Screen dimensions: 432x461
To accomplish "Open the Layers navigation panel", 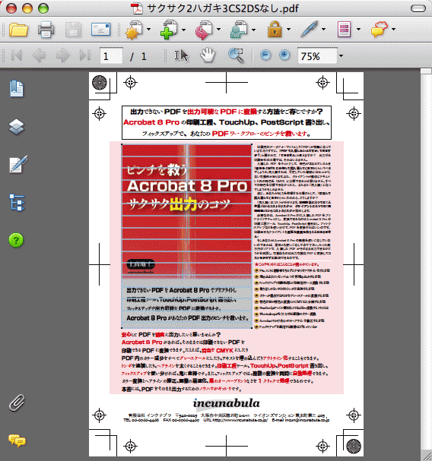I will pos(17,127).
